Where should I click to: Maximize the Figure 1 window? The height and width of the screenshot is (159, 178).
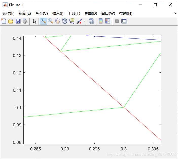click(x=155, y=5)
